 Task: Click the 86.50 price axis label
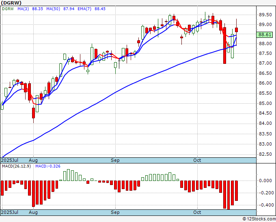265,73
